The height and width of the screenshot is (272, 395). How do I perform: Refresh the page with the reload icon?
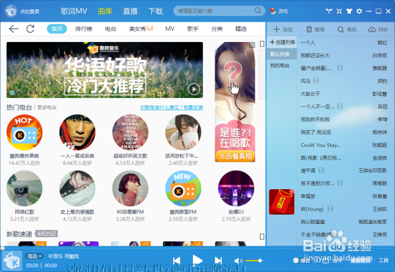30,29
